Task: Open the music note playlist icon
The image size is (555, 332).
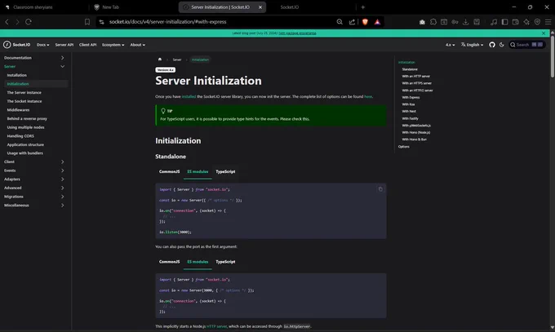Action: pos(494,22)
